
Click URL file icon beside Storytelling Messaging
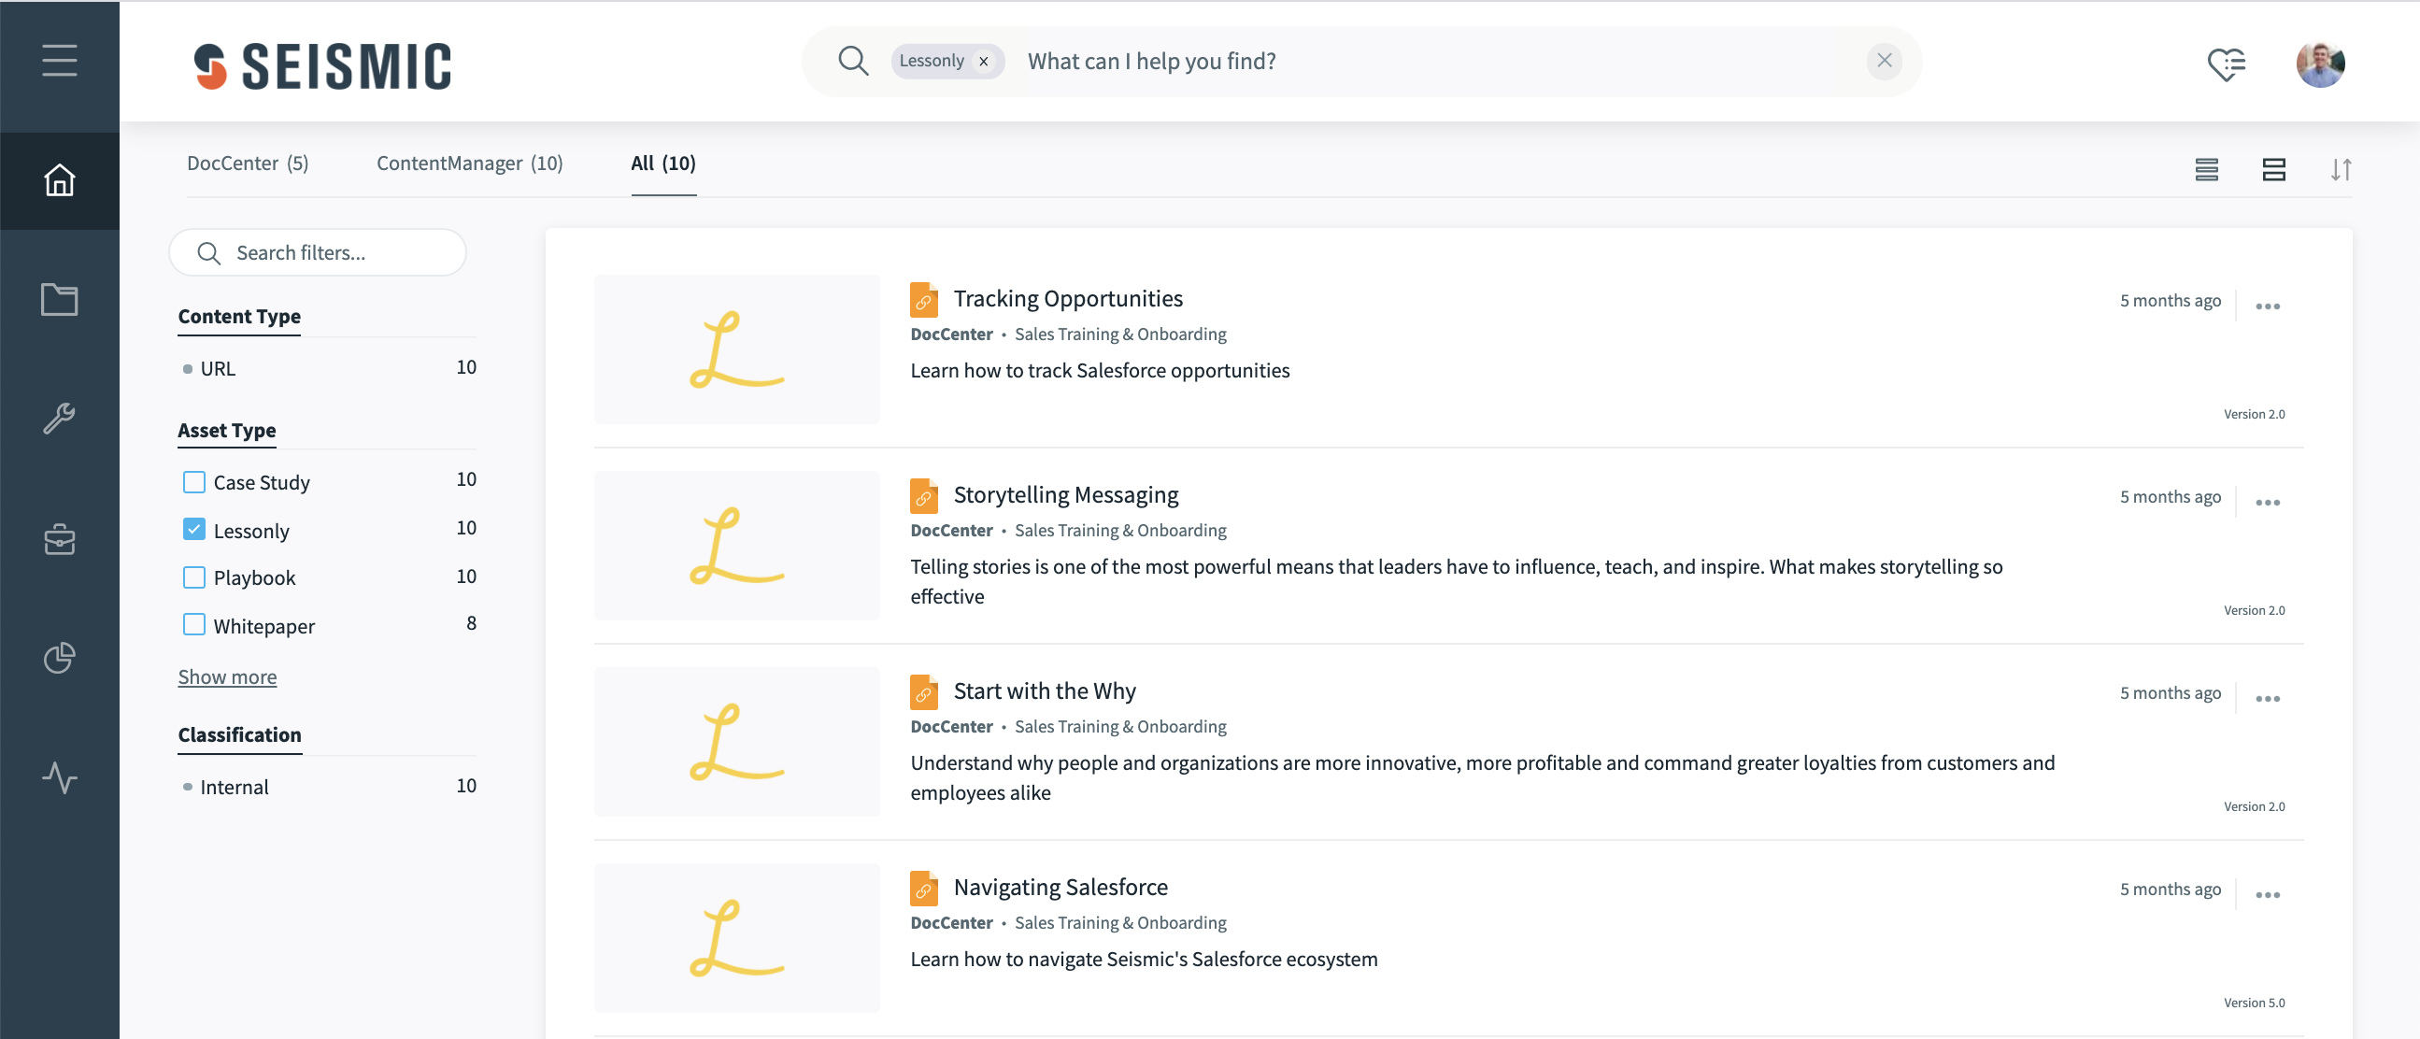pyautogui.click(x=923, y=496)
